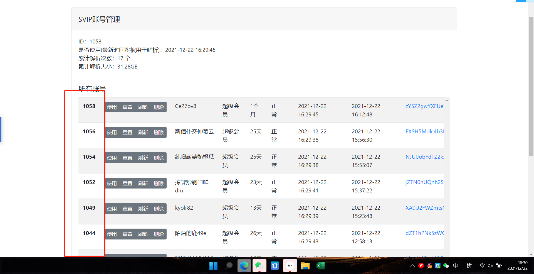Image resolution: width=534 pixels, height=274 pixels.
Task: Toggle the 中 input language indicator
Action: (x=456, y=266)
